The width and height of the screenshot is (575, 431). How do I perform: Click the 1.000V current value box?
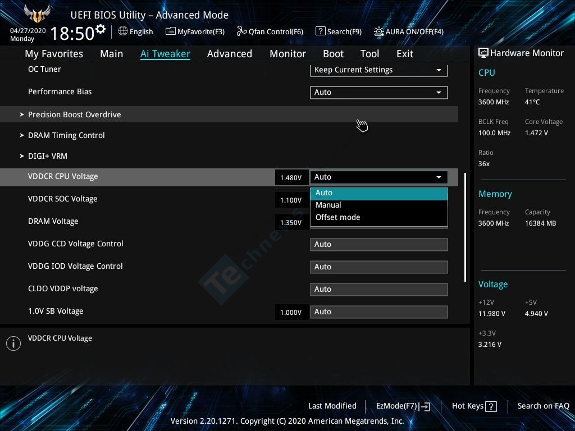coord(291,312)
